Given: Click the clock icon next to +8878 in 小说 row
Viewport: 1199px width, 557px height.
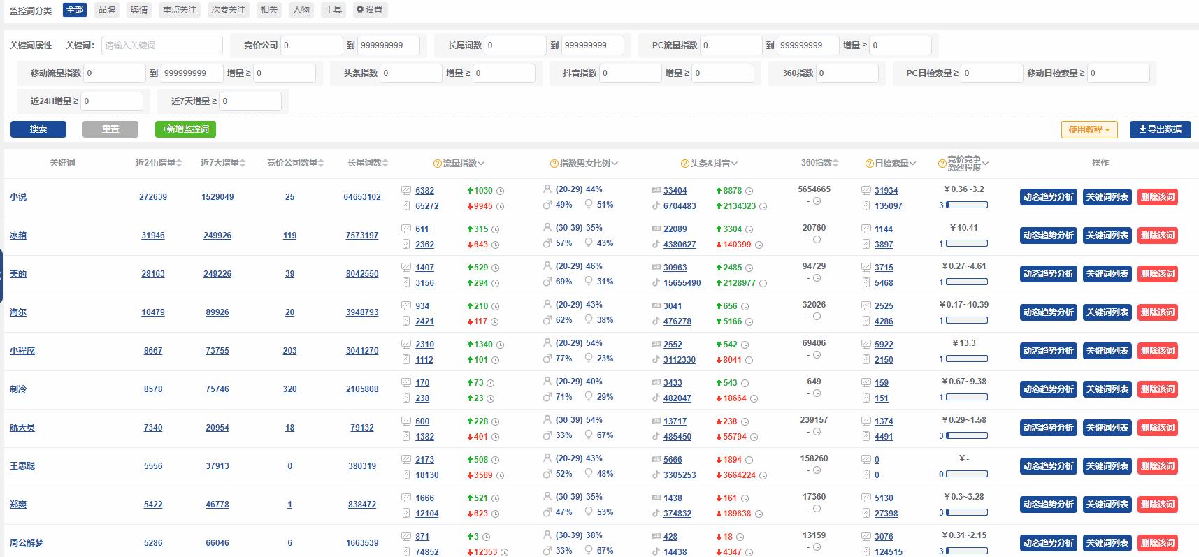Looking at the screenshot, I should click(x=749, y=191).
